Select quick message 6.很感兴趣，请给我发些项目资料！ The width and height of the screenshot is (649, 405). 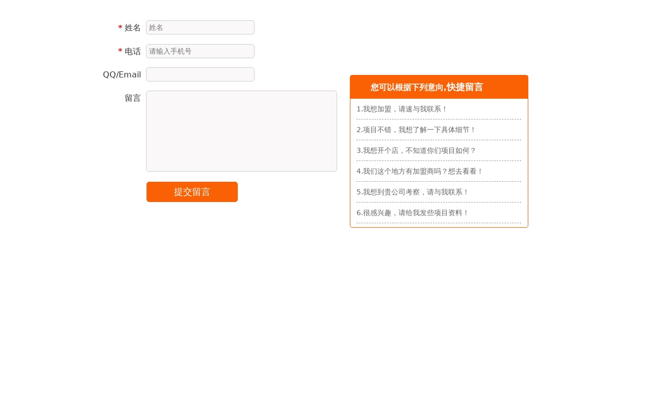click(x=439, y=213)
